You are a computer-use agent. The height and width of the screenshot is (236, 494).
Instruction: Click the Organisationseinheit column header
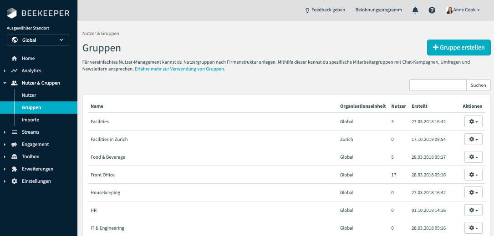pos(363,106)
